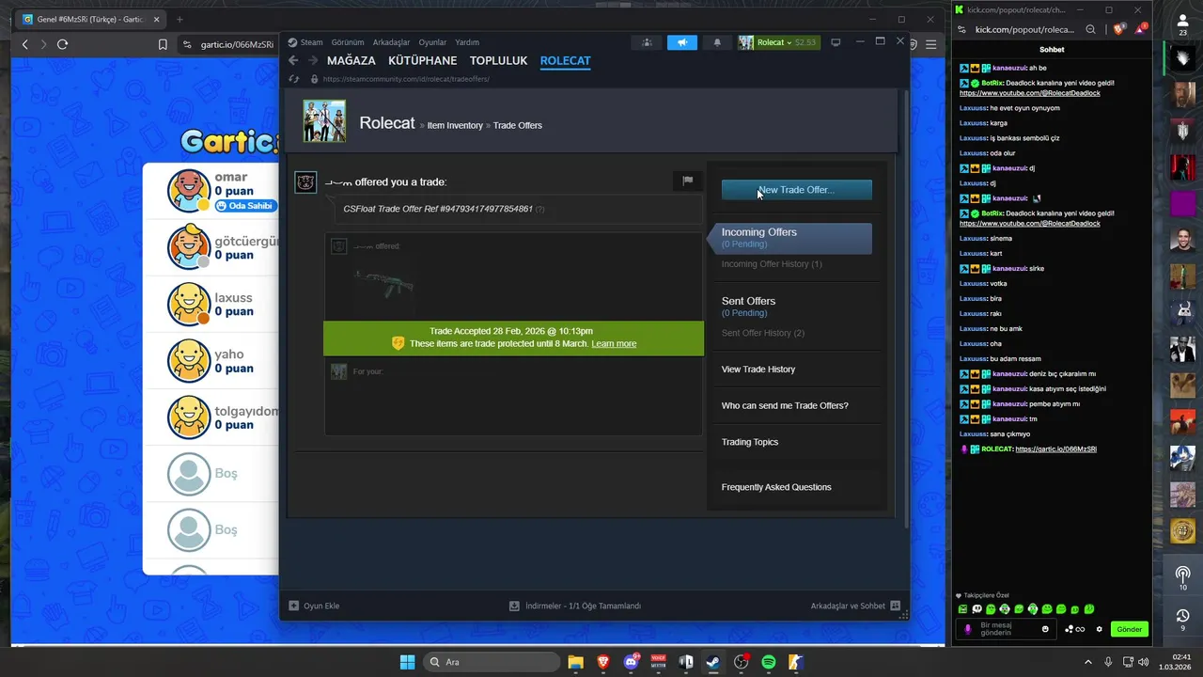Click Oyun Ekle in Steam footer
This screenshot has width=1203, height=677.
coord(314,606)
